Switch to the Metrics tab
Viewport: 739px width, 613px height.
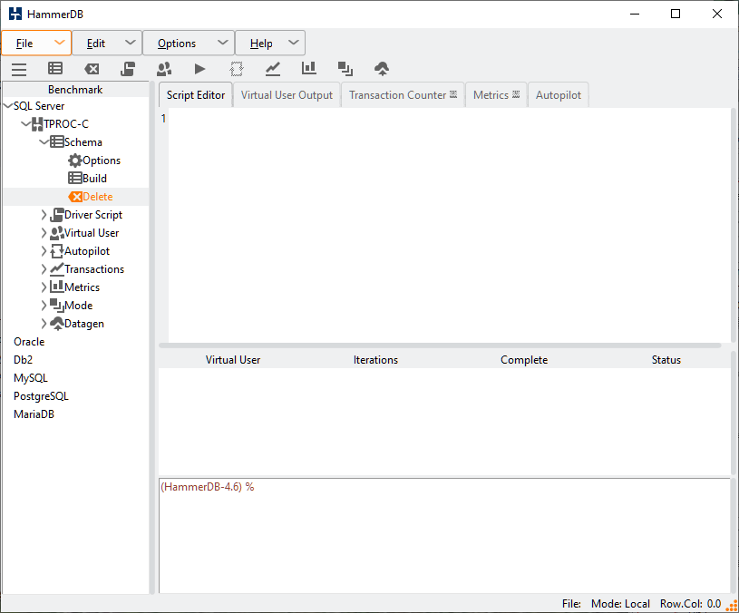pos(496,95)
